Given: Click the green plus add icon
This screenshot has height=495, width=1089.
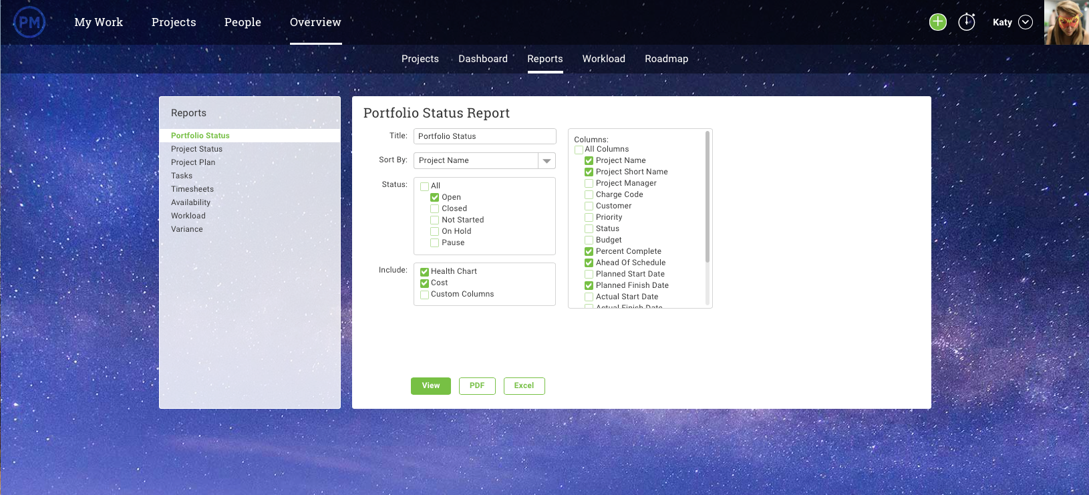Looking at the screenshot, I should [938, 22].
